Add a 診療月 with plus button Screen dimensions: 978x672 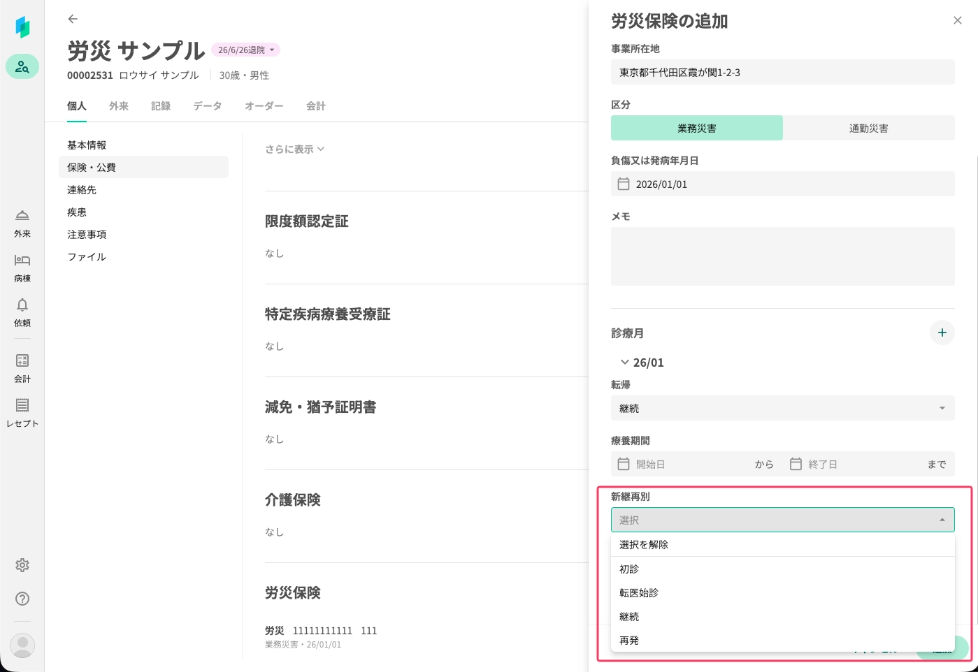coord(942,333)
